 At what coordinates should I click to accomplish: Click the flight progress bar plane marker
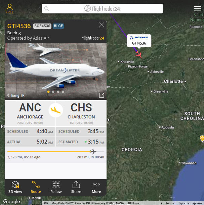(93, 152)
